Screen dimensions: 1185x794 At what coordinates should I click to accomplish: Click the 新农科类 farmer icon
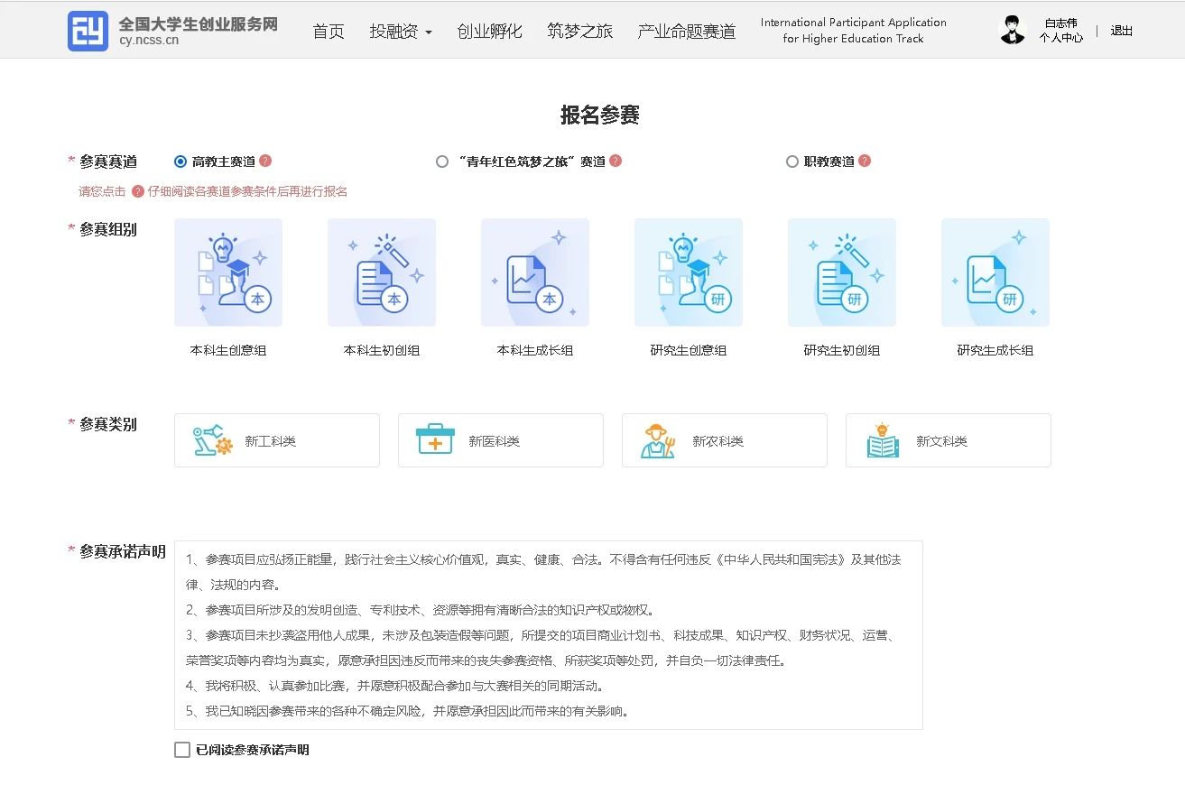coord(658,440)
